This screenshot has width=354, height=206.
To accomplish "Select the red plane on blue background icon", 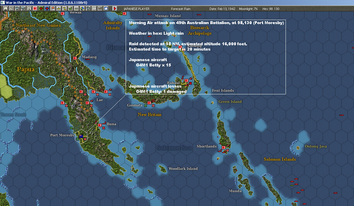I will pyautogui.click(x=47, y=9).
